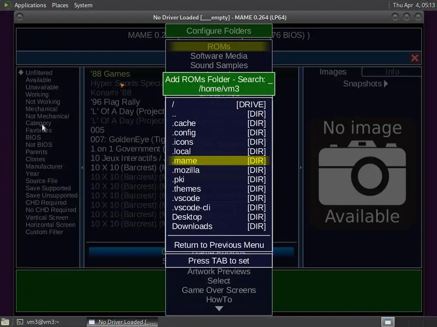Screen dimensions: 437x327
Task: Select Sound Samples entry
Action: 219,65
